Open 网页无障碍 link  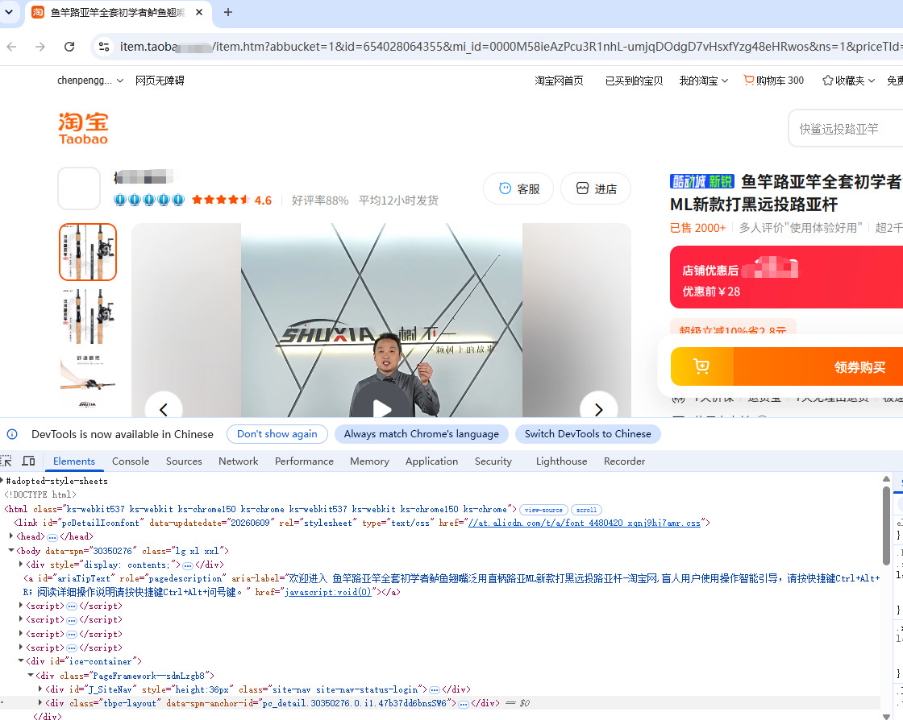click(160, 81)
